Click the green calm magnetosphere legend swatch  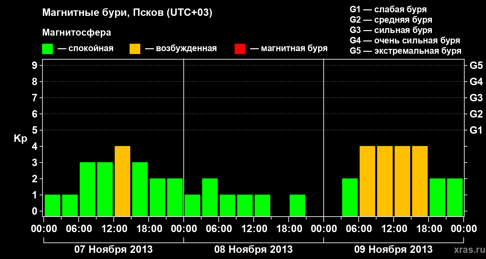pos(48,49)
